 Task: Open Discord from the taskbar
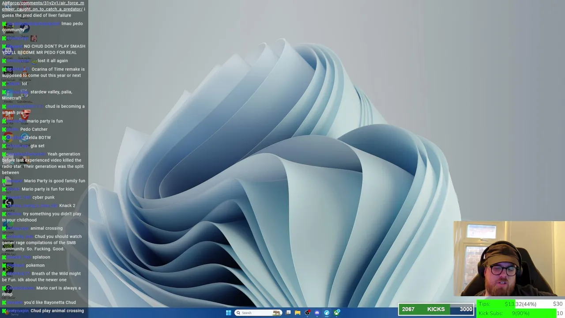click(x=317, y=313)
